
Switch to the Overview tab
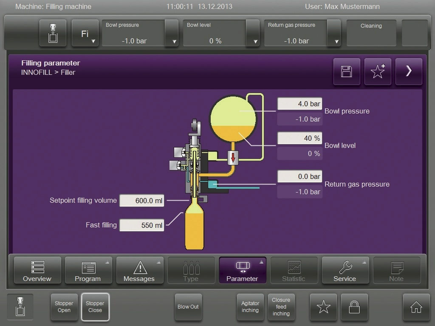click(x=37, y=271)
